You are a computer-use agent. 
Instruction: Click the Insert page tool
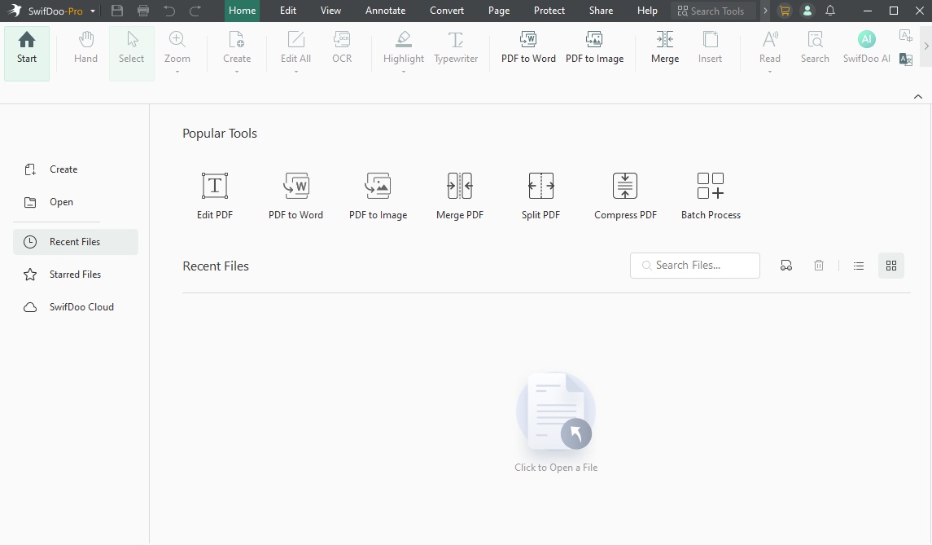click(710, 48)
